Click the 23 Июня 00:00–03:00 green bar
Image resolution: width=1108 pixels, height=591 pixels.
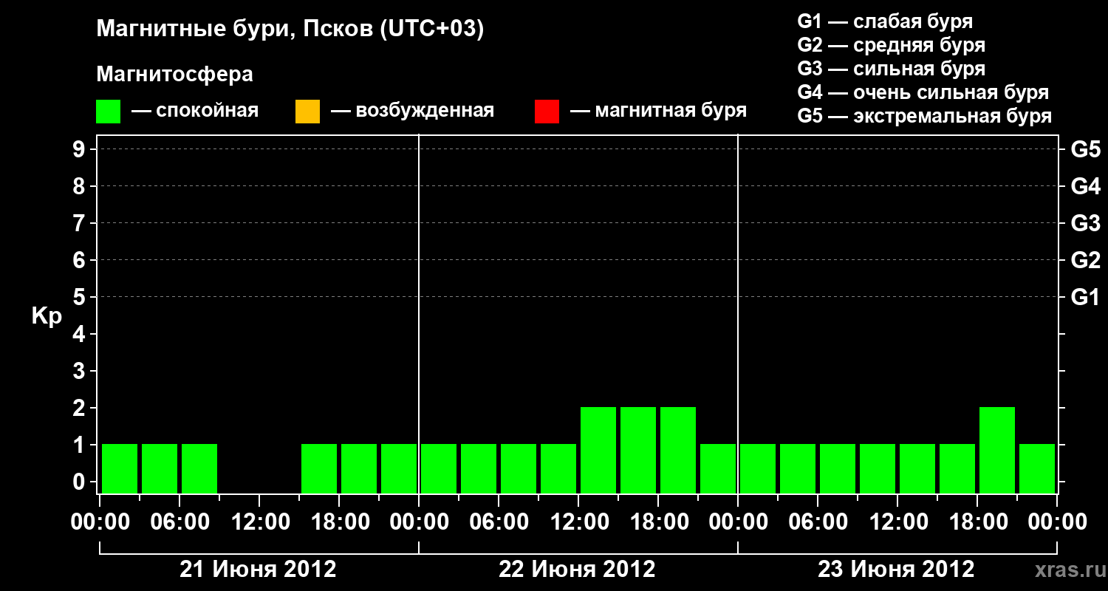pyautogui.click(x=758, y=468)
